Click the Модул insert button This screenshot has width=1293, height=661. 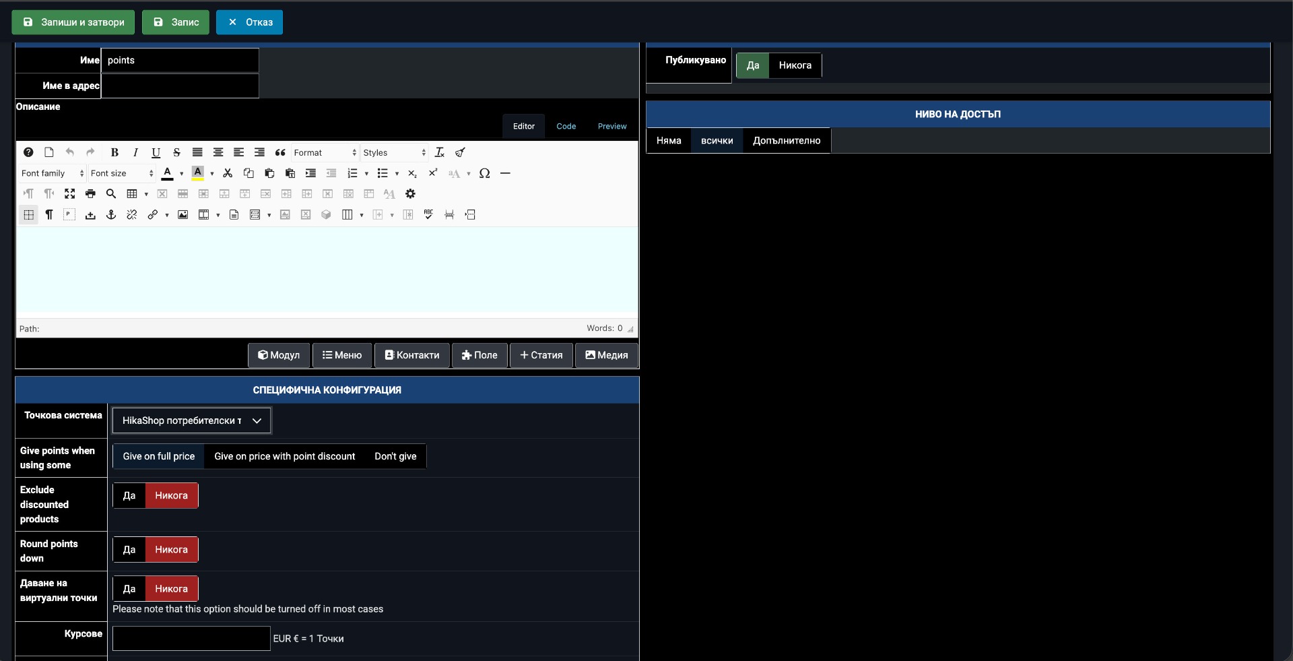279,355
